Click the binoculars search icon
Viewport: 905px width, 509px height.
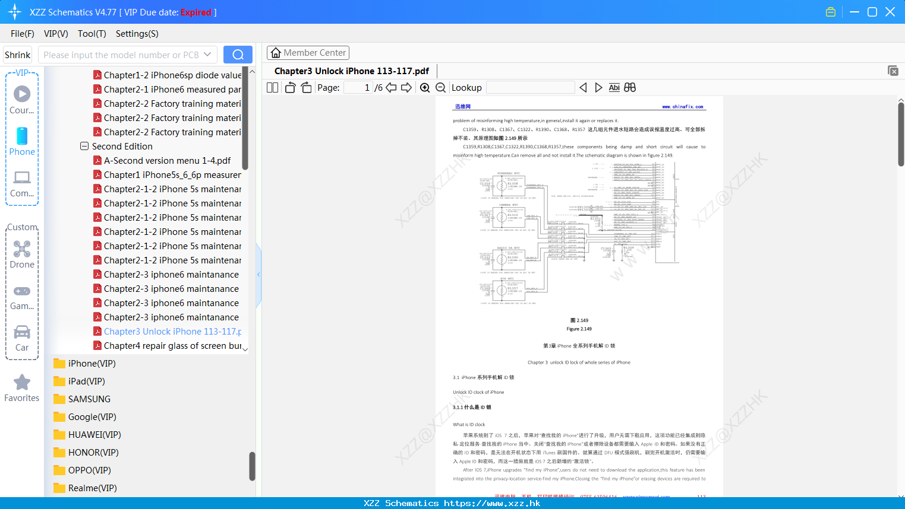tap(630, 88)
